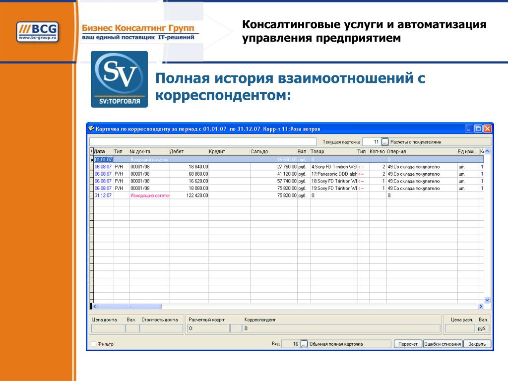Image resolution: width=508 pixels, height=381 pixels.
Task: Click the horizontal scrollbar thumb
Action: point(129,306)
